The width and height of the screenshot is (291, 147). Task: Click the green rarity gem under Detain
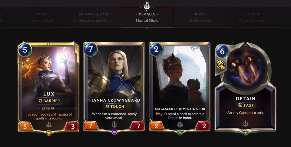(245, 133)
